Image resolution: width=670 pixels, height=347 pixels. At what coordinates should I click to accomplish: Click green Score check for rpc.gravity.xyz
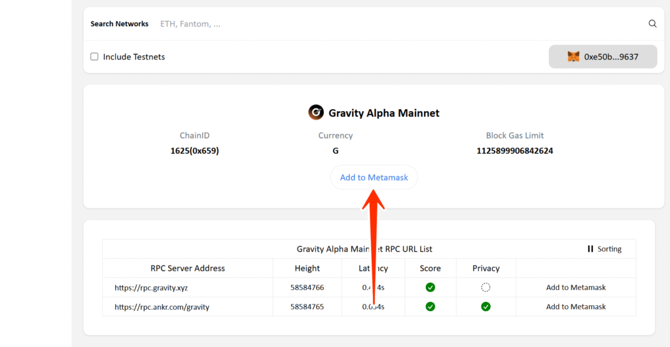431,288
